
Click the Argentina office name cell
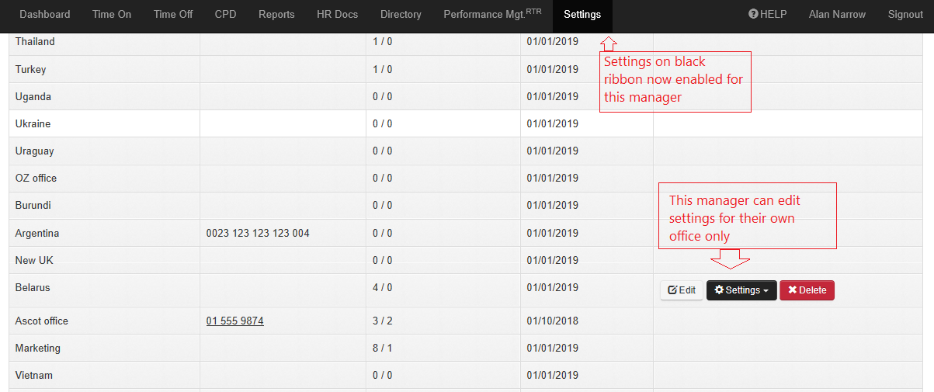(x=37, y=233)
